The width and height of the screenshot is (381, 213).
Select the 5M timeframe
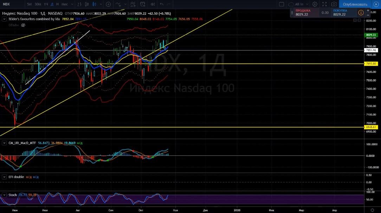point(29,4)
